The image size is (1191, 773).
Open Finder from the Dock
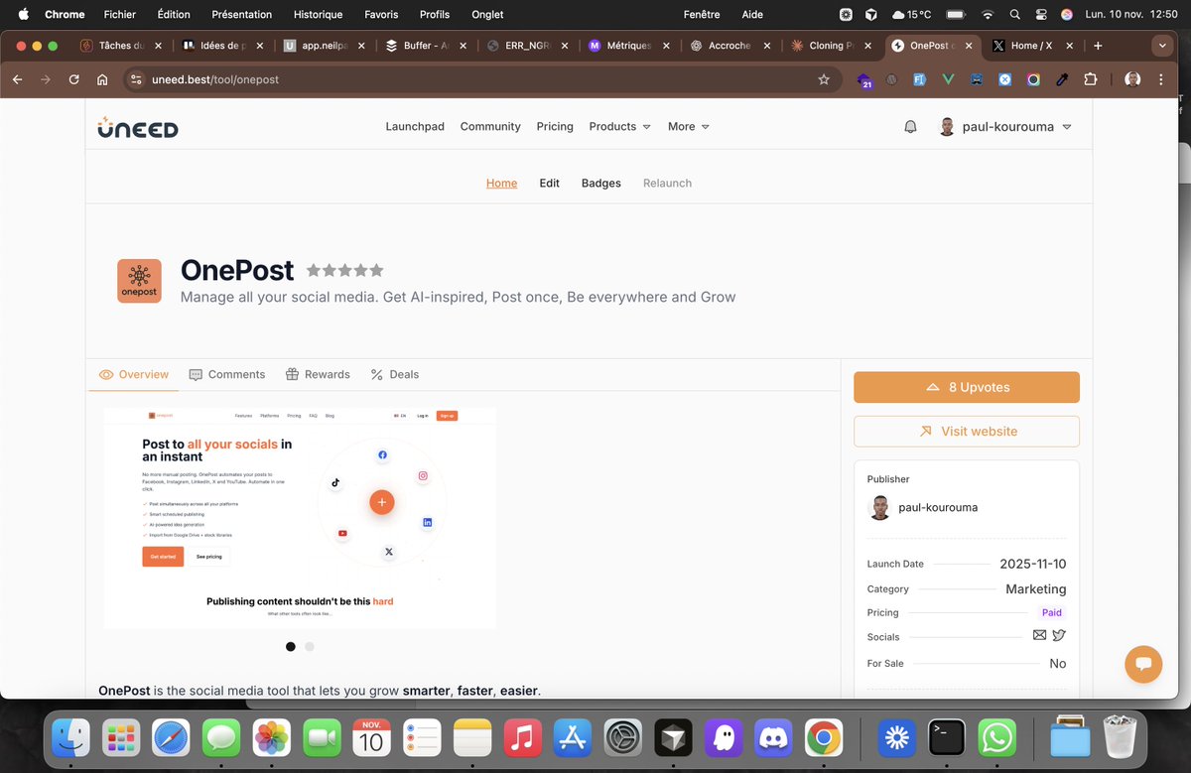[x=71, y=737]
